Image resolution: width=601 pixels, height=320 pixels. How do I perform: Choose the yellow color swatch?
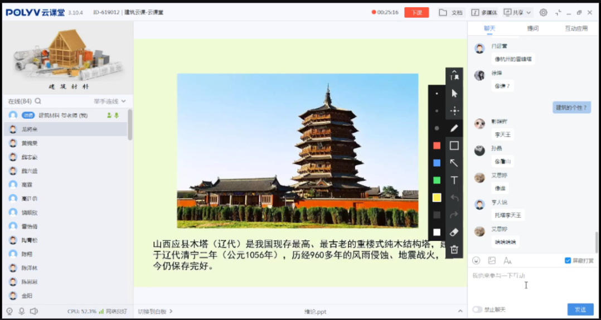437,197
